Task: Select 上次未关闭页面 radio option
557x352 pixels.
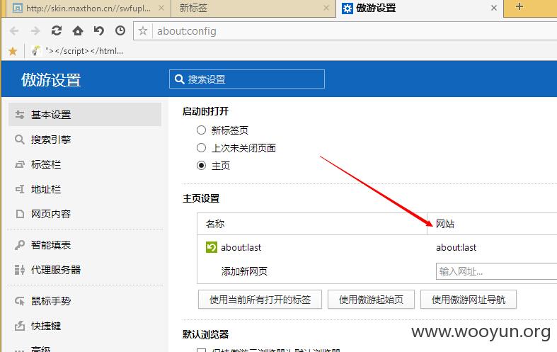Action: pos(202,148)
